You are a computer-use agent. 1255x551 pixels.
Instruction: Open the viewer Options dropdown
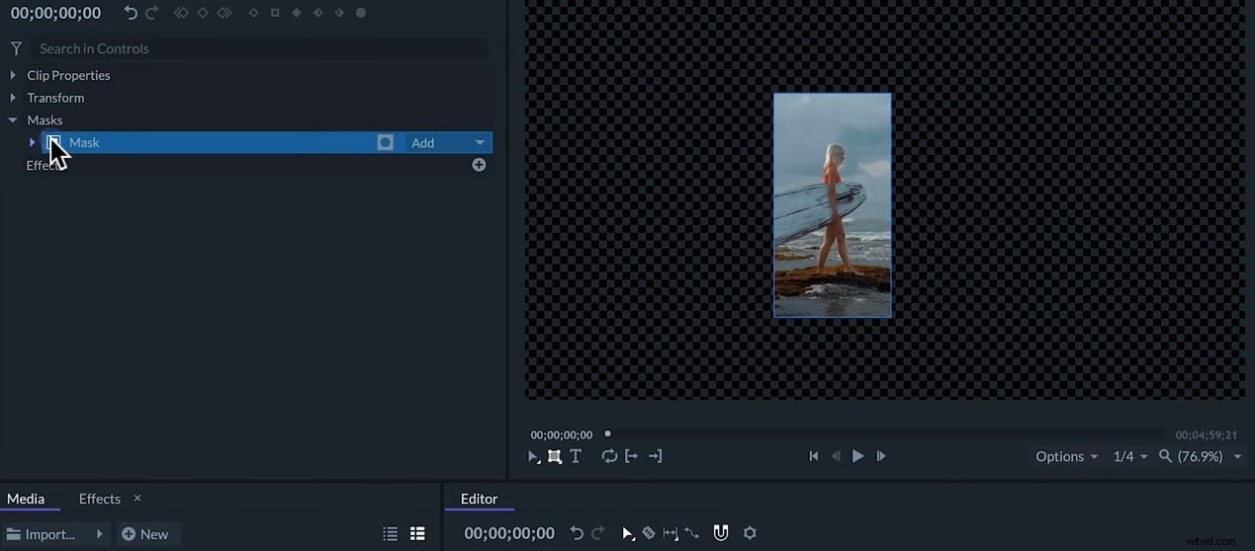click(x=1066, y=456)
